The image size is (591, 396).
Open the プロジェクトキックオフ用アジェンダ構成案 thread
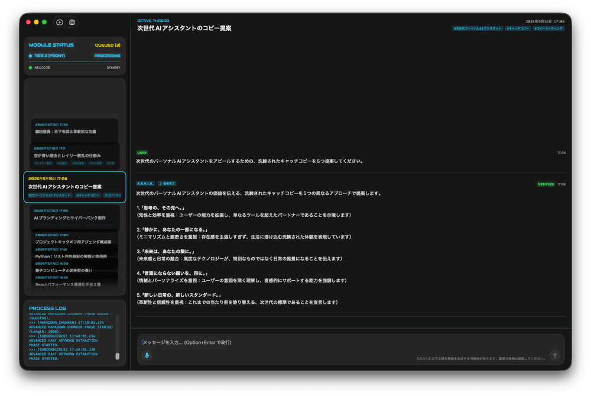pos(74,239)
